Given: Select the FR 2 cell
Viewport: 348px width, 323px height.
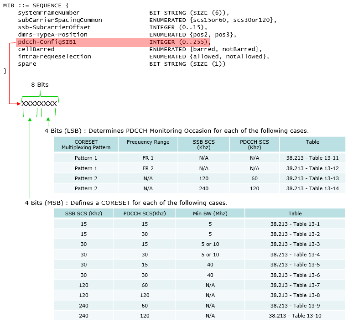Looking at the screenshot, I should coord(148,168).
